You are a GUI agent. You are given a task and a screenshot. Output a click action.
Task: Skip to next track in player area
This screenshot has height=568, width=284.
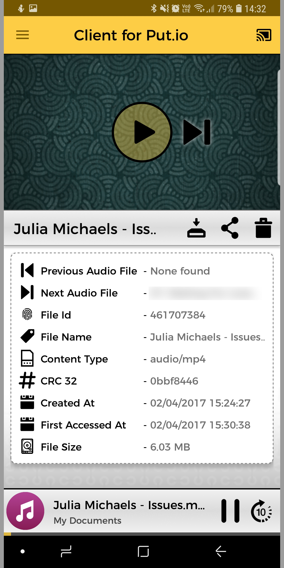pos(197,132)
